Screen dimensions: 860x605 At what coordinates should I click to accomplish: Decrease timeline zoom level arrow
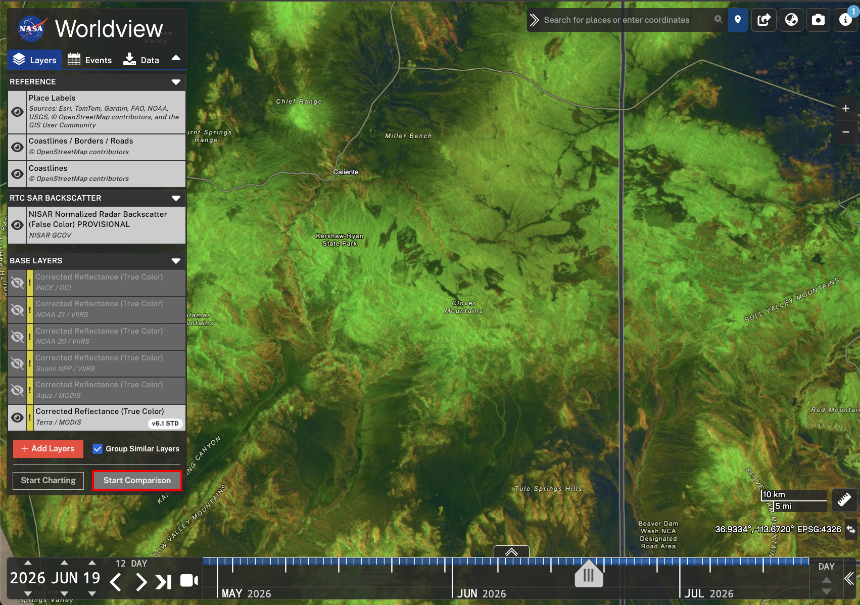click(x=826, y=591)
